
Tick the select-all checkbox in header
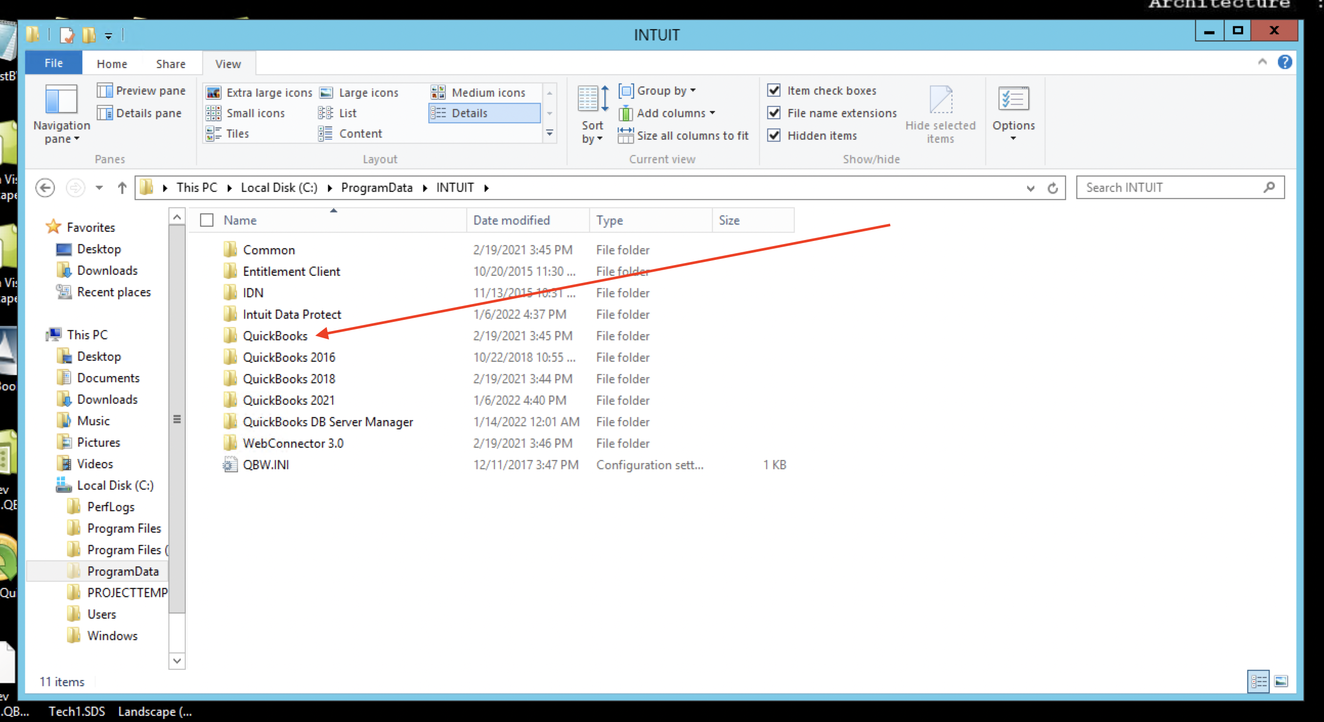tap(207, 221)
